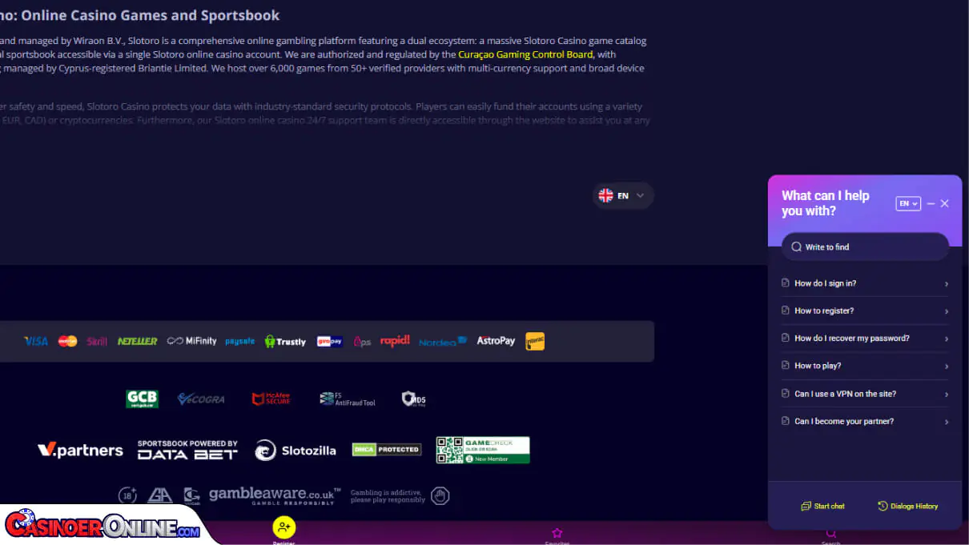Viewport: 969px width, 545px height.
Task: Expand chevron beside 'Can I become your partner?'
Action: click(x=947, y=422)
